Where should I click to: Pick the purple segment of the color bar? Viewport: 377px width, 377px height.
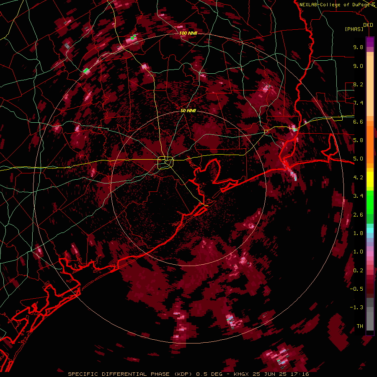pos(370,42)
